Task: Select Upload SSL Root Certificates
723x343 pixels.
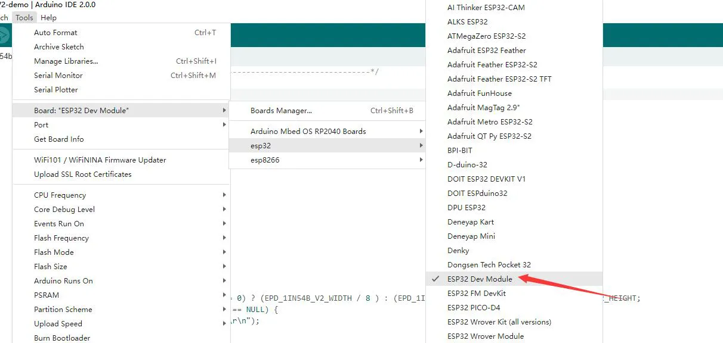Action: click(121, 174)
